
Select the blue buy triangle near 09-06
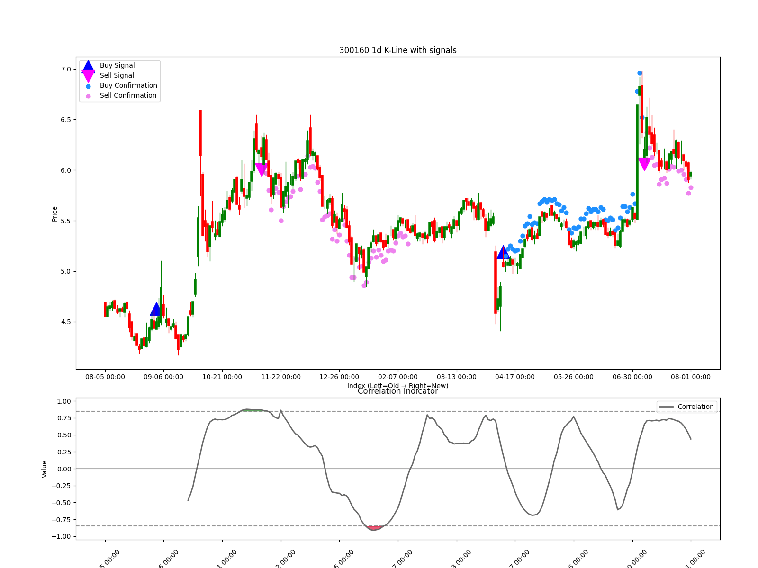pyautogui.click(x=156, y=309)
